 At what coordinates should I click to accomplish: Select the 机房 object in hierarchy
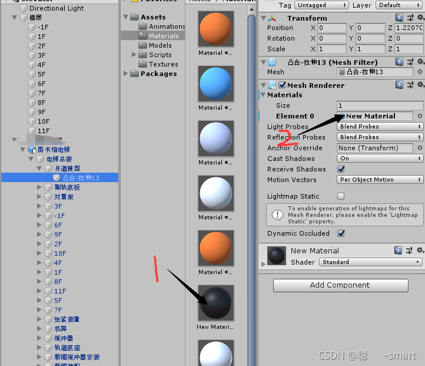coord(60,329)
